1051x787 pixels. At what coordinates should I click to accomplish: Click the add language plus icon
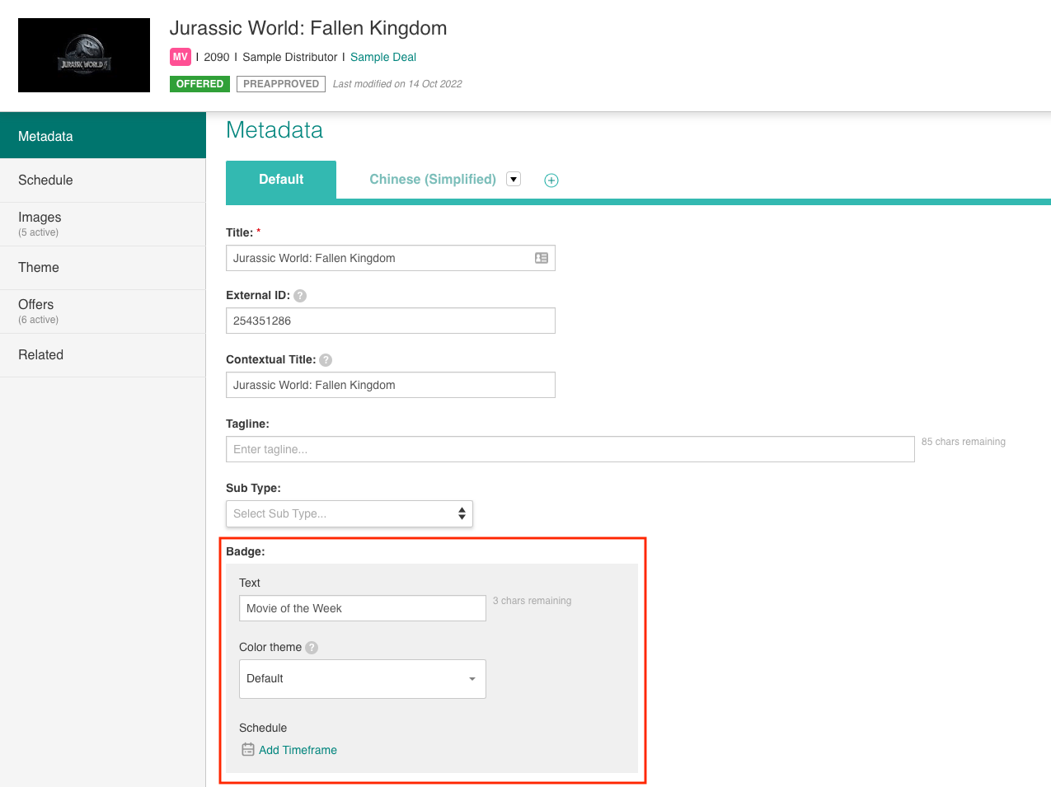pyautogui.click(x=551, y=180)
